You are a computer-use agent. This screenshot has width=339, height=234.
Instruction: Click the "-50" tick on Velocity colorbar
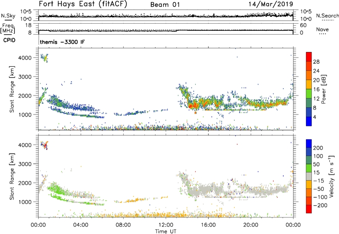319,189
